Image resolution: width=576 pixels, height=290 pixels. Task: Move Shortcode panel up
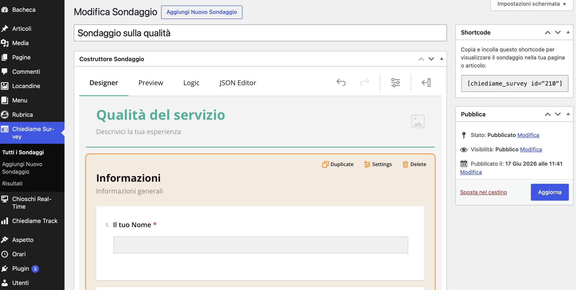click(548, 32)
